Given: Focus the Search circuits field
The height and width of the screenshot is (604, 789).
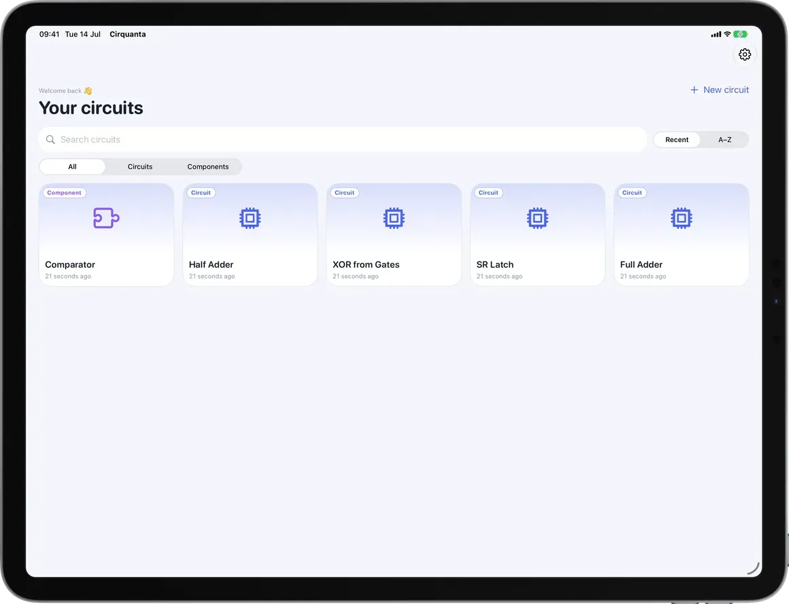Looking at the screenshot, I should click(x=343, y=140).
